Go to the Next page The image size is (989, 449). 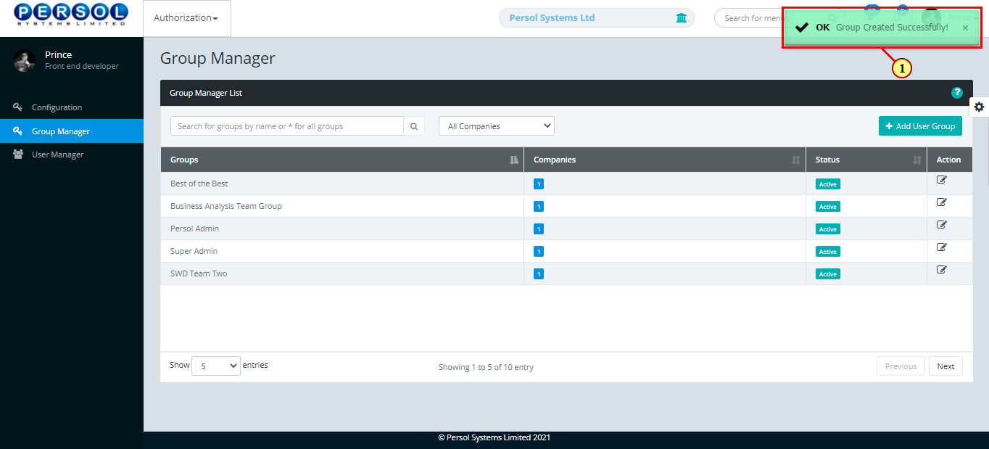[x=945, y=366]
